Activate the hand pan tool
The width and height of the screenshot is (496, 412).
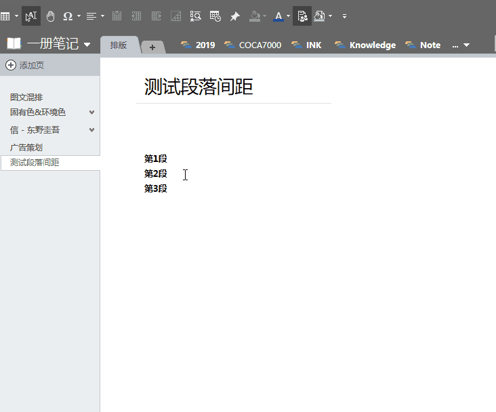tap(50, 16)
